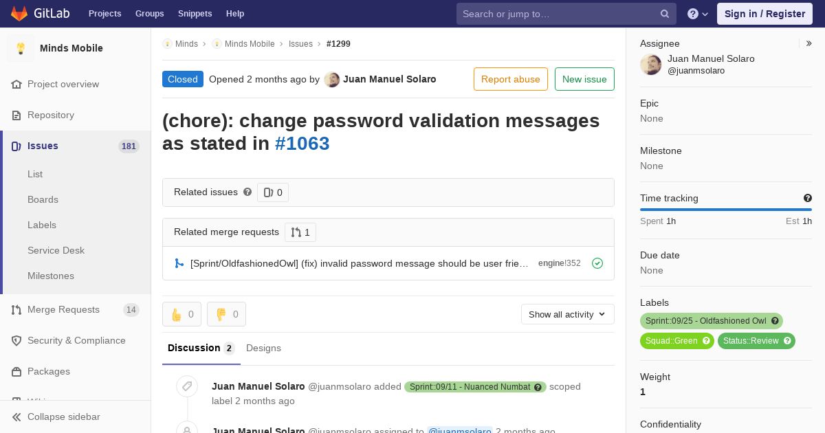Click the Minds breadcrumb link
This screenshot has width=825, height=433.
click(186, 43)
